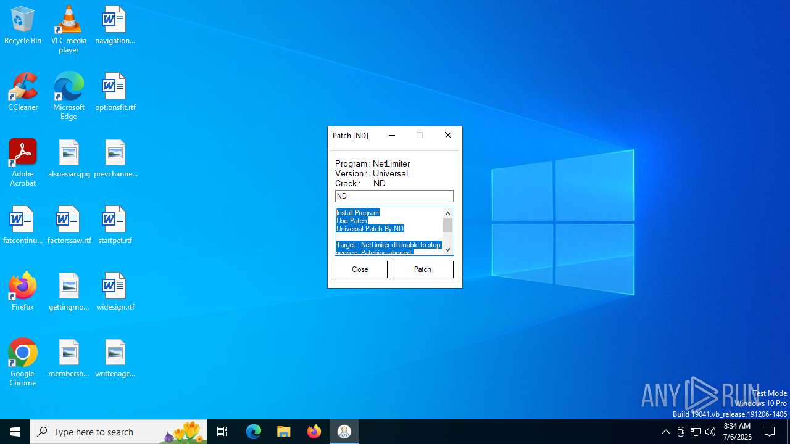Click the log scrollbar up arrow
The width and height of the screenshot is (790, 444).
click(x=448, y=213)
